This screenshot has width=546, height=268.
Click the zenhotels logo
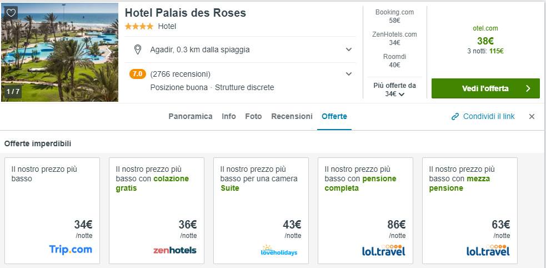click(x=175, y=250)
